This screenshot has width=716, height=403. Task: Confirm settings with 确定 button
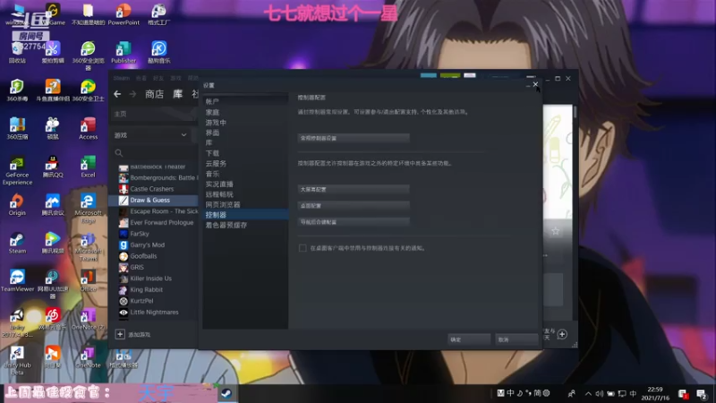point(468,339)
